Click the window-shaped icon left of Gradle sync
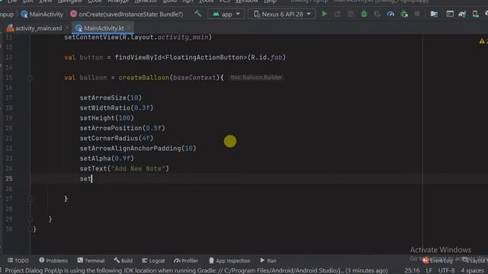 [450, 14]
